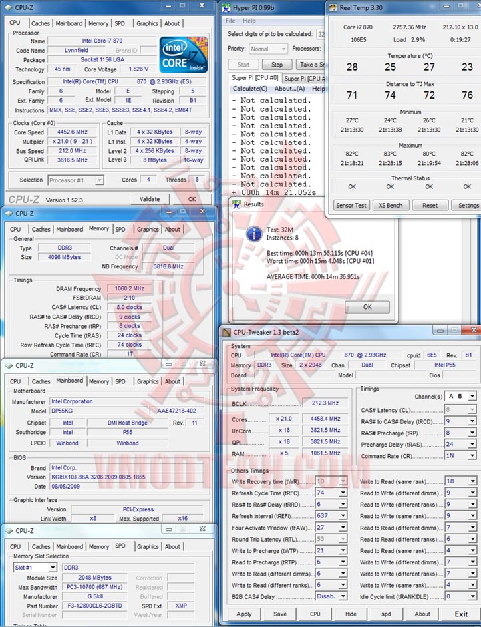Viewport: 481px width, 627px height.
Task: Click the CPU-Z SPD window title icon
Action: [x=9, y=531]
